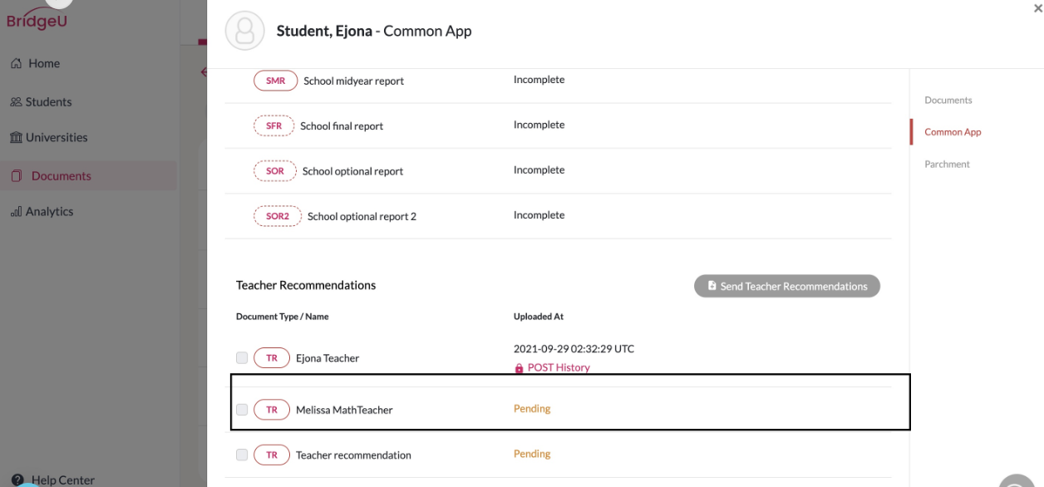The width and height of the screenshot is (1044, 487).
Task: Click the TR badge beside Melissa MathTeacher
Action: tap(272, 410)
